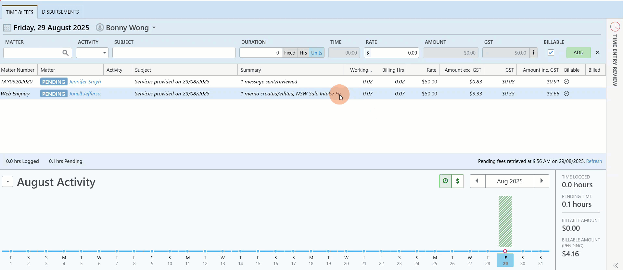
Task: Click the green ADD button
Action: click(578, 53)
